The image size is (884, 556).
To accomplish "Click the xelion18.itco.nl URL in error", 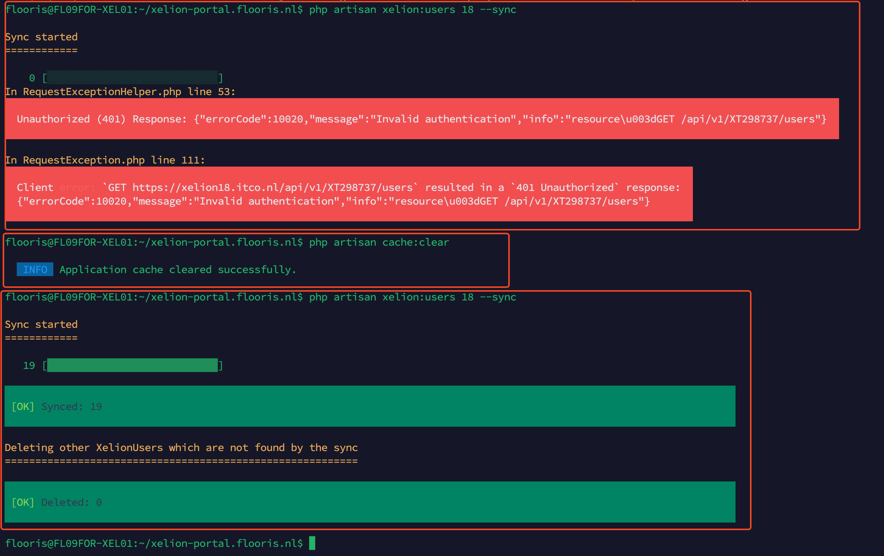I will (x=273, y=187).
